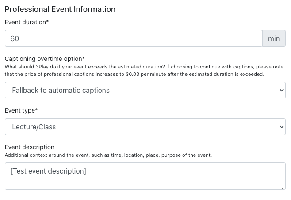This screenshot has height=200, width=291.
Task: Click the '[Test event description]' text
Action: 49,171
